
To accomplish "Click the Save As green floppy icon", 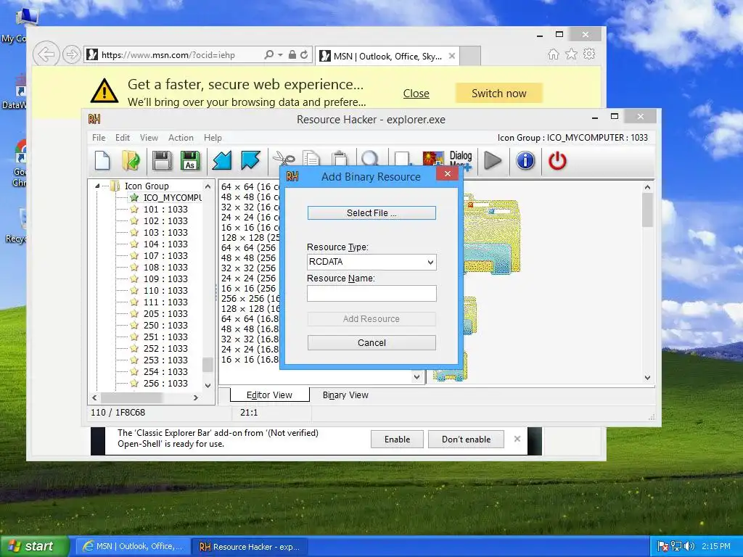I will (190, 160).
